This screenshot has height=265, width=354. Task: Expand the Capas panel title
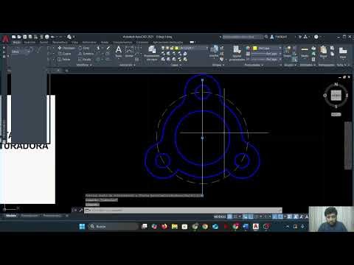(176, 65)
